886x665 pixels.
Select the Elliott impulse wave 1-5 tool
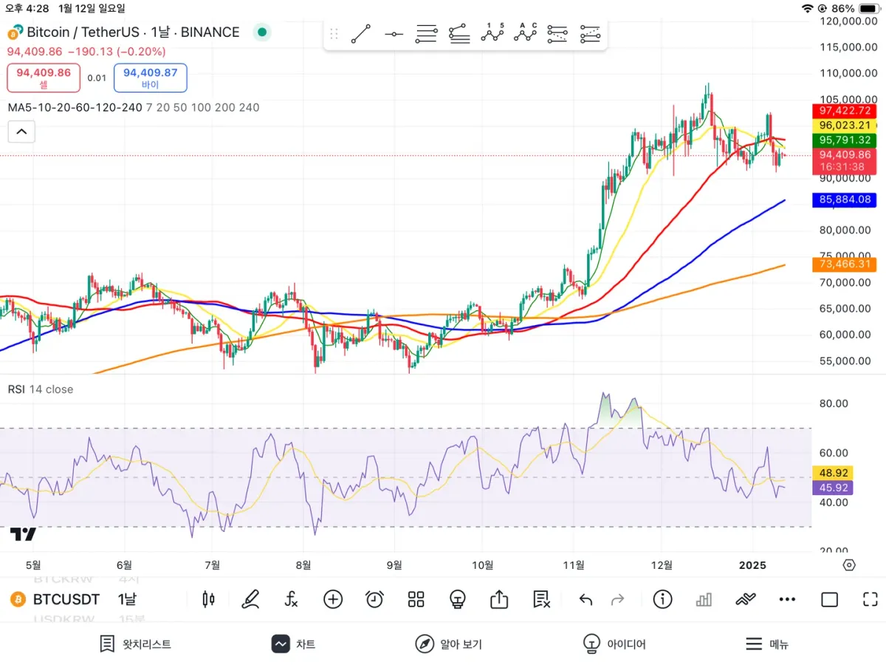tap(492, 33)
